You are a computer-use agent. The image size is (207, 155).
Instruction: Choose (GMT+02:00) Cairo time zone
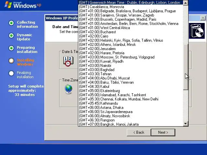(x=131, y=36)
